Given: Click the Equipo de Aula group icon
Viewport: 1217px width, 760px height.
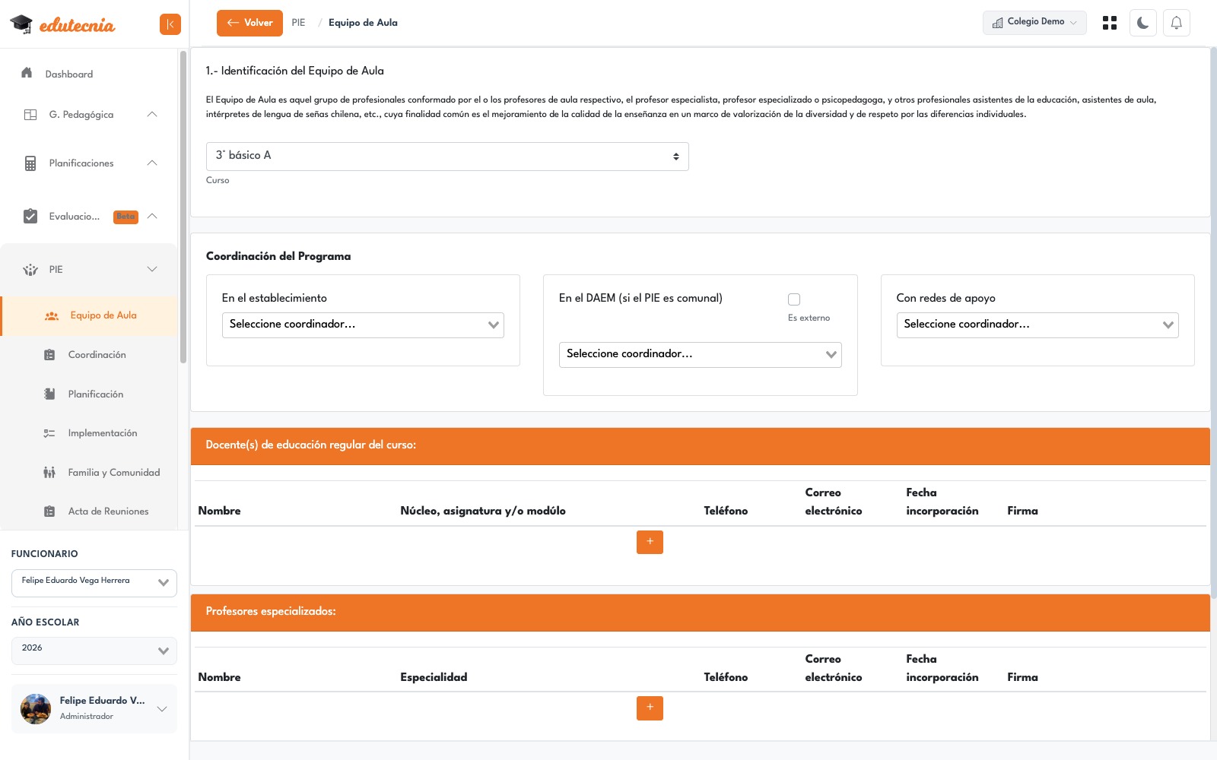Looking at the screenshot, I should point(52,315).
